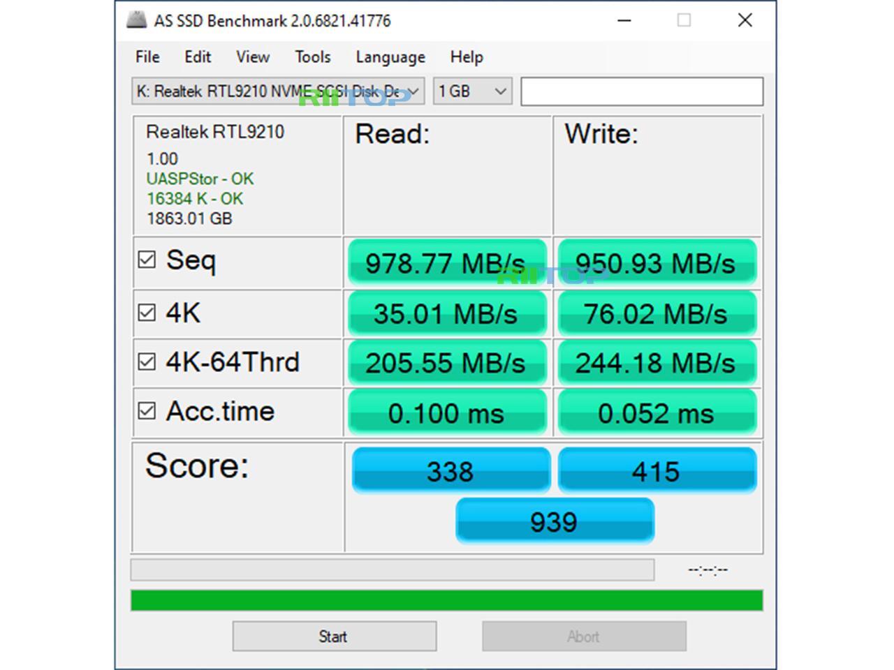Close the AS SSD Benchmark window
This screenshot has width=894, height=670.
745,20
